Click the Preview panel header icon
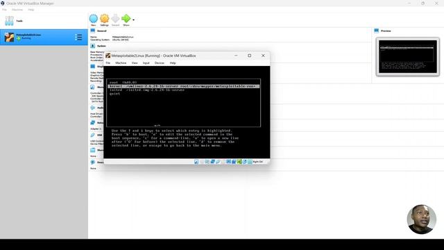This screenshot has width=444, height=250. click(376, 31)
